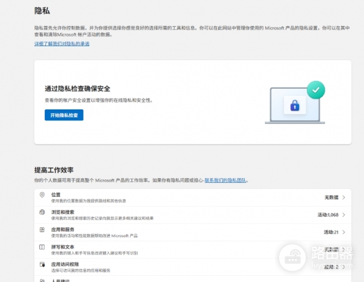Viewport: 364px width, 282px height.
Task: Expand the 位置 row chevron
Action: pos(344,198)
